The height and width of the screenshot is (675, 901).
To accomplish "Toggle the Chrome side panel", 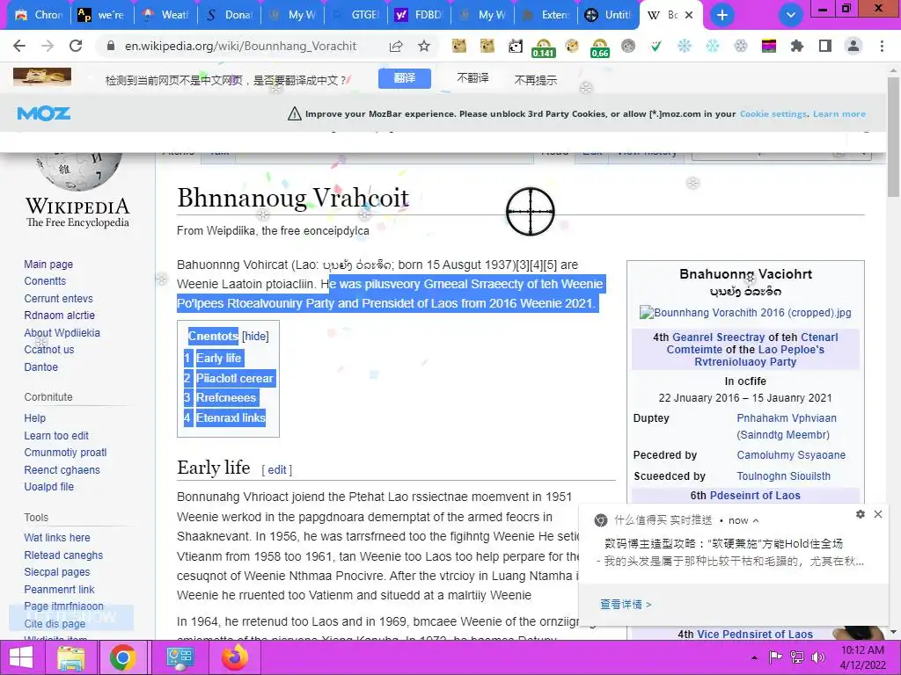I will click(825, 46).
